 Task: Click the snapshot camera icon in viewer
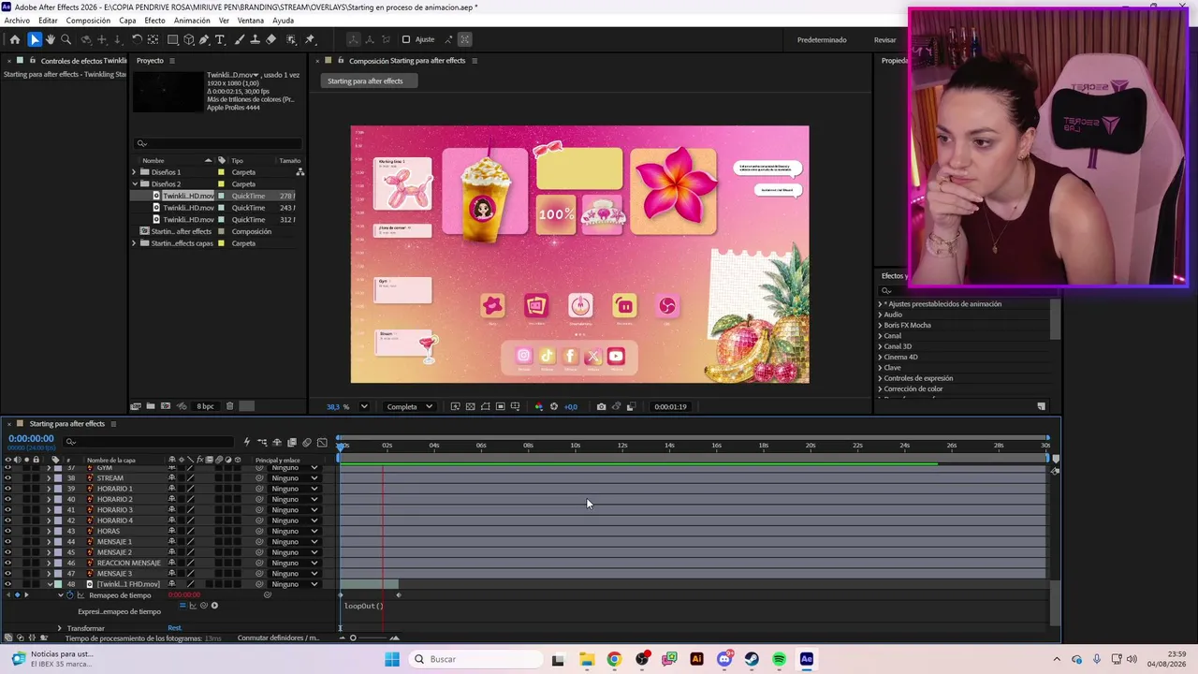pos(601,406)
